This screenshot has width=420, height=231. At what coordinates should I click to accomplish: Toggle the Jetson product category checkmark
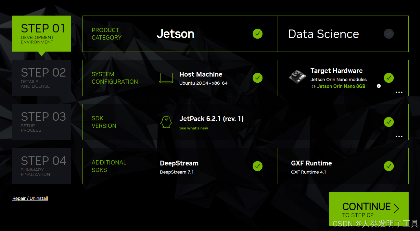click(x=258, y=34)
